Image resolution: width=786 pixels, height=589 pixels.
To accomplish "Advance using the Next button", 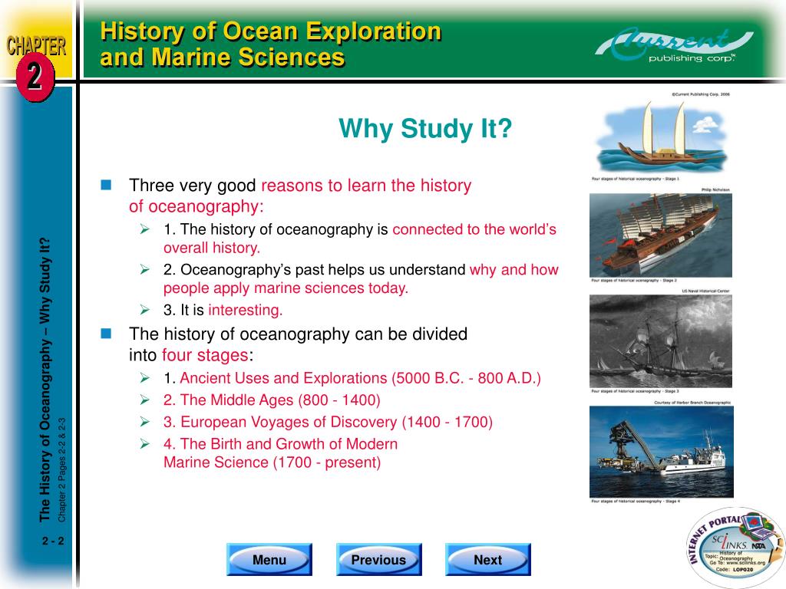I will [x=487, y=559].
